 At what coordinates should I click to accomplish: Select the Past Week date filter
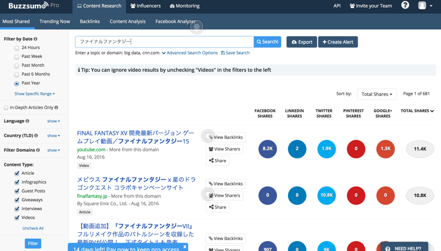pyautogui.click(x=17, y=57)
